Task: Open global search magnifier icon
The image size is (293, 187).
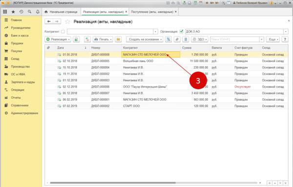Action: tap(29, 12)
